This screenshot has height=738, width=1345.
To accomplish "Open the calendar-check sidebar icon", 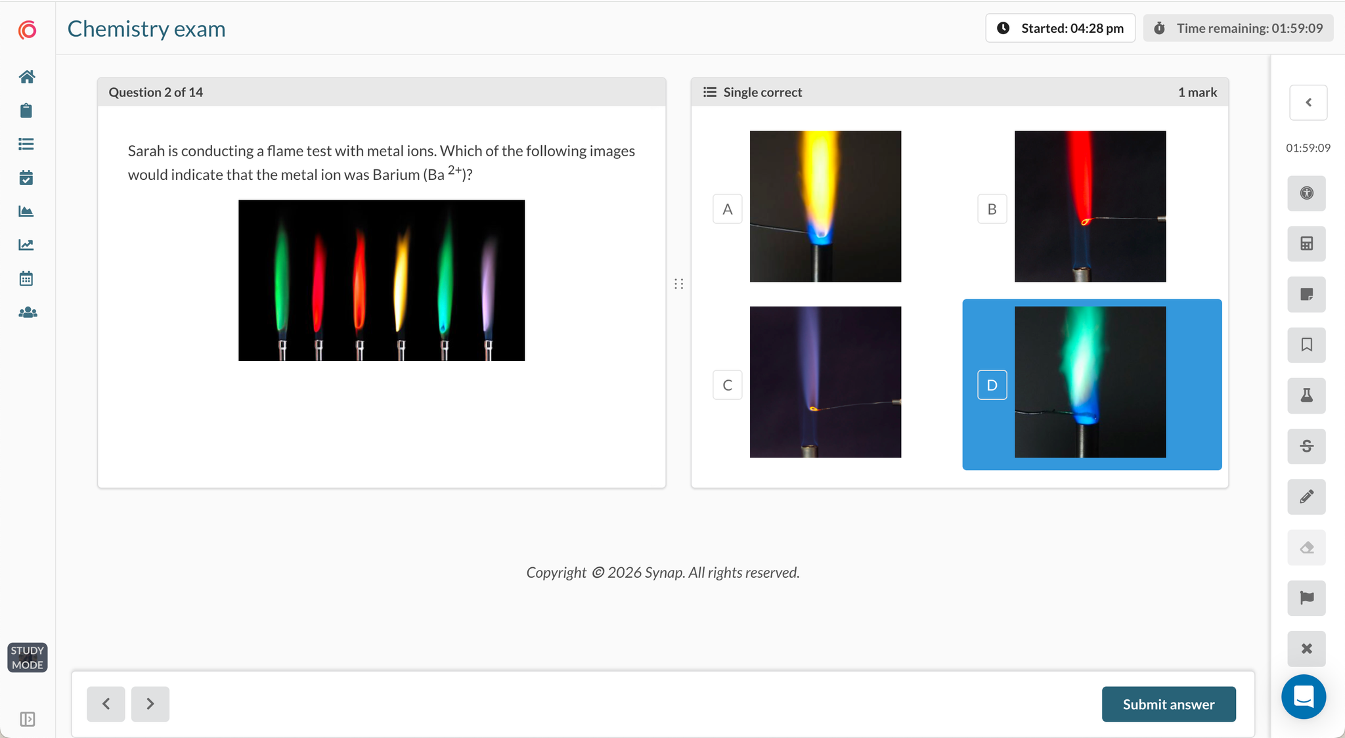I will (26, 177).
